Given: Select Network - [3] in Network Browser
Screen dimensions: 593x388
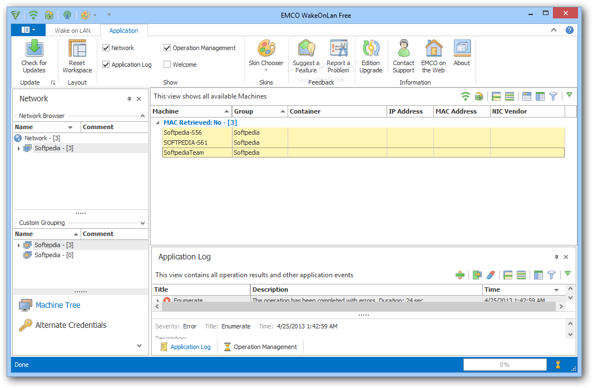Looking at the screenshot, I should tap(42, 138).
